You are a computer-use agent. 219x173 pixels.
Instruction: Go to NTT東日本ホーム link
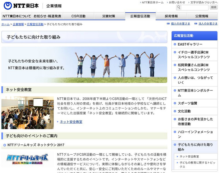[153, 3]
